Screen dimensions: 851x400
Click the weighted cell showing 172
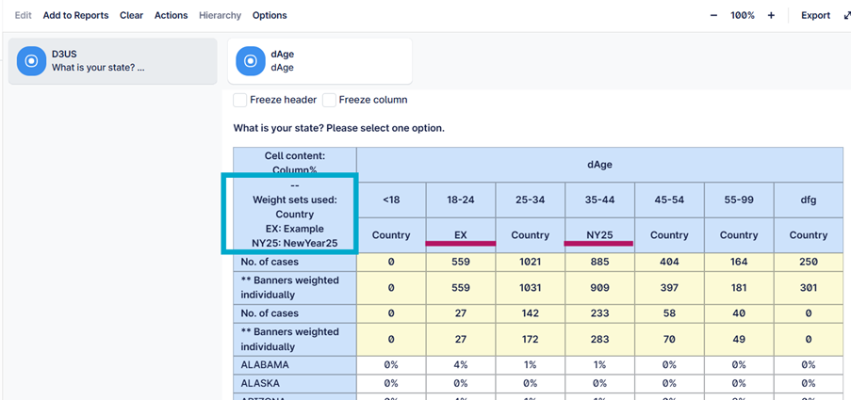[531, 340]
